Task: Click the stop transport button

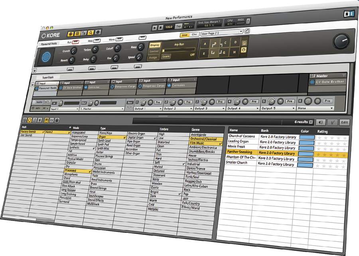Action: tap(161, 28)
